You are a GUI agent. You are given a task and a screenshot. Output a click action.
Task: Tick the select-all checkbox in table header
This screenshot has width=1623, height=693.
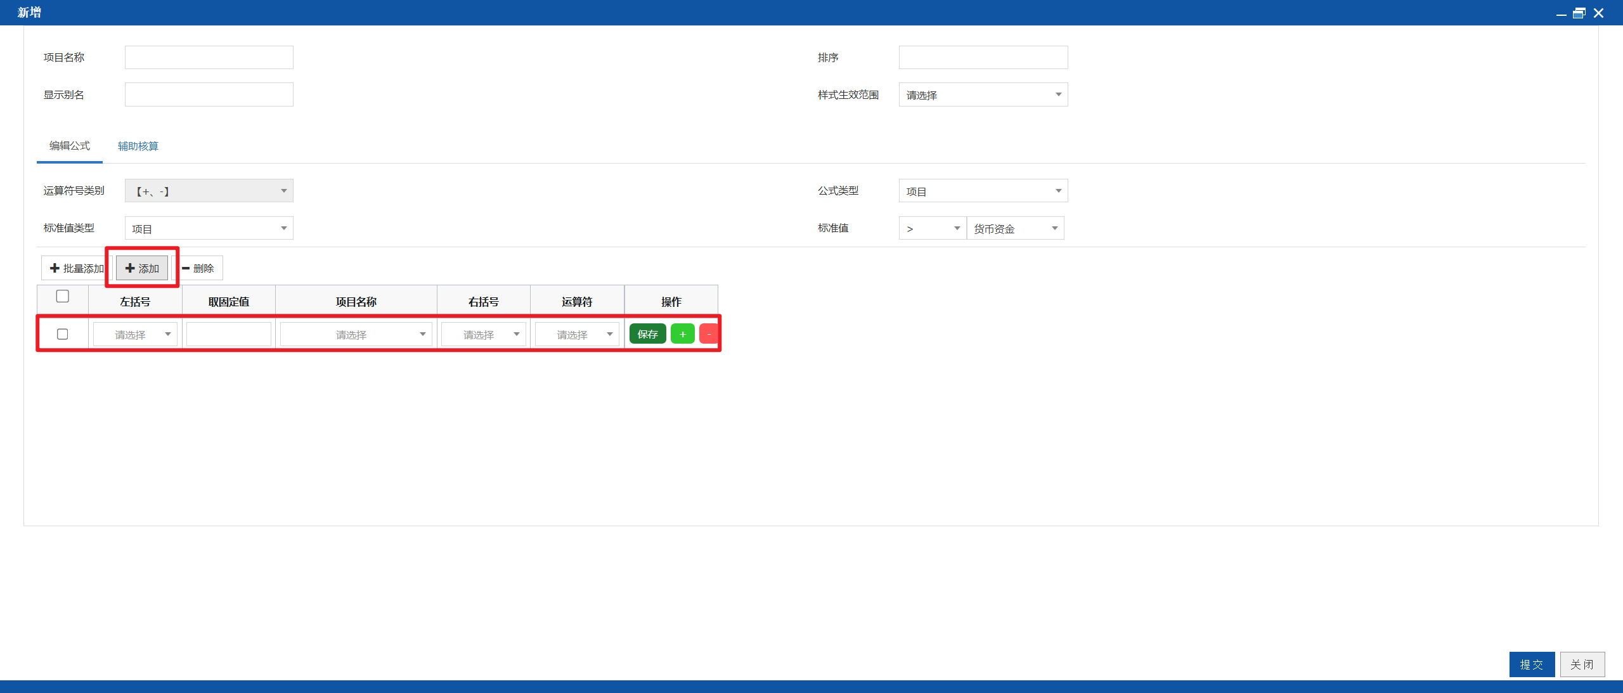[x=63, y=296]
